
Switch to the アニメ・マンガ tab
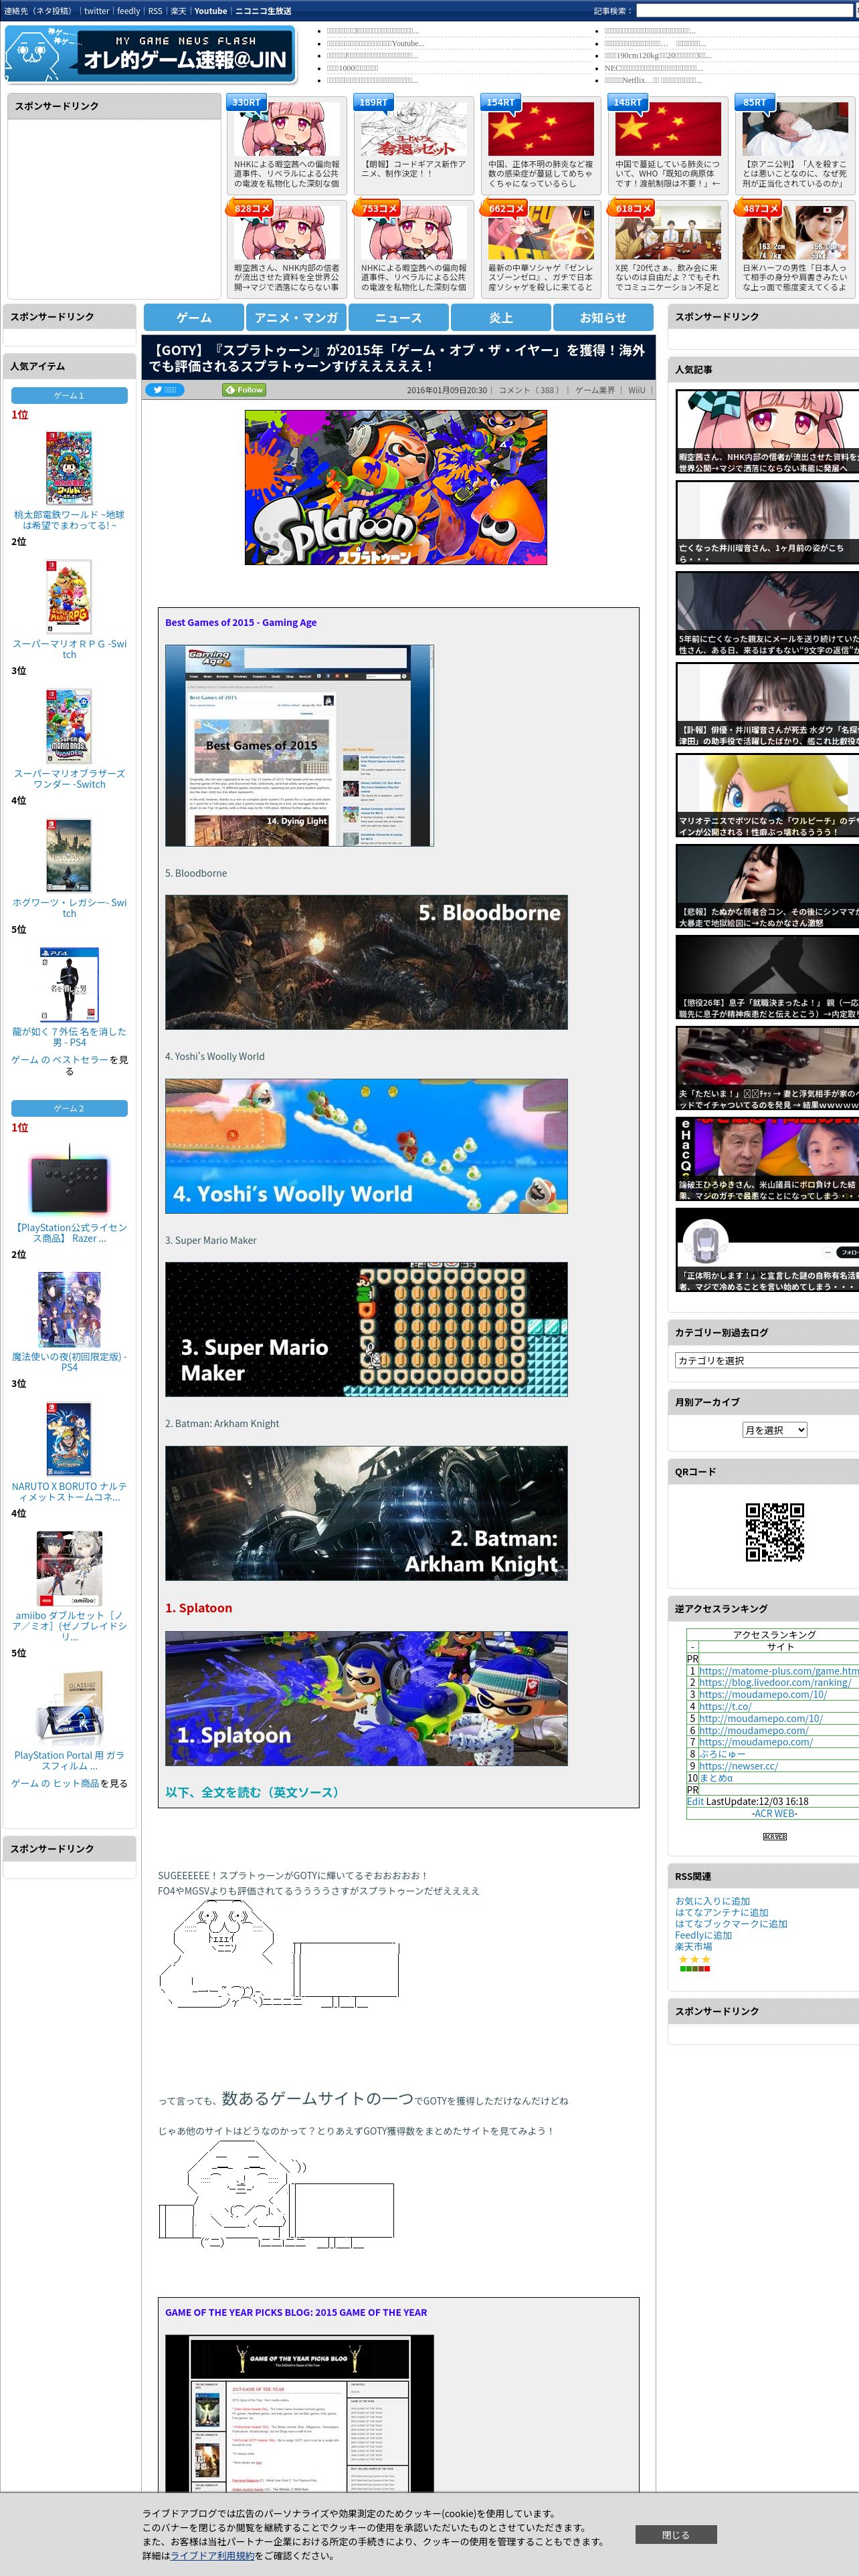click(x=296, y=317)
